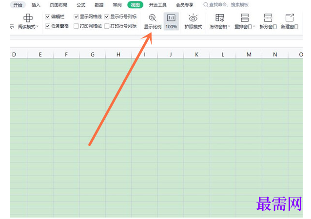Click the 冻结窗格 freeze panes icon
311x219 pixels.
coord(219,18)
